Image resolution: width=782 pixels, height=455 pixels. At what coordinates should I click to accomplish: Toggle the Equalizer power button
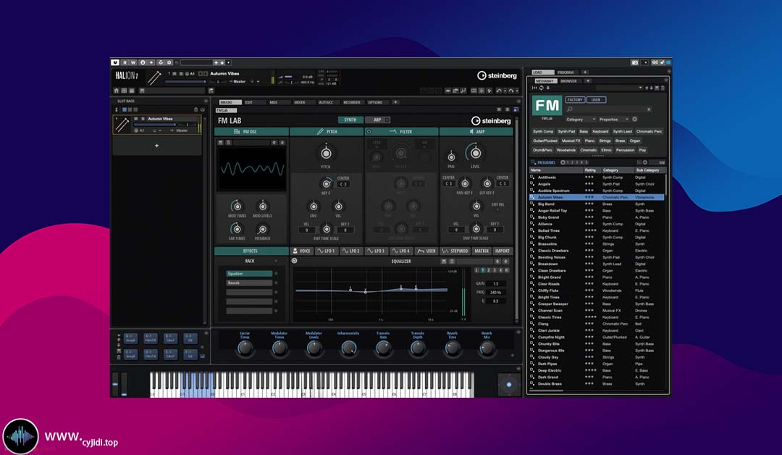[294, 261]
